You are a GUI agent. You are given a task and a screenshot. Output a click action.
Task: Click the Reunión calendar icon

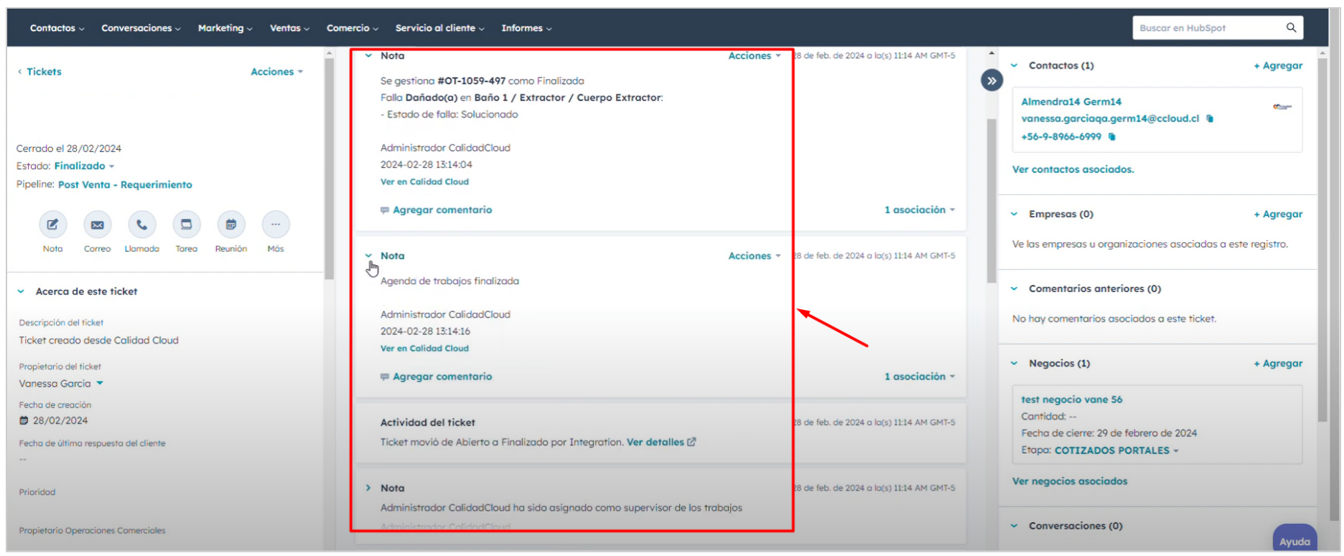[230, 225]
